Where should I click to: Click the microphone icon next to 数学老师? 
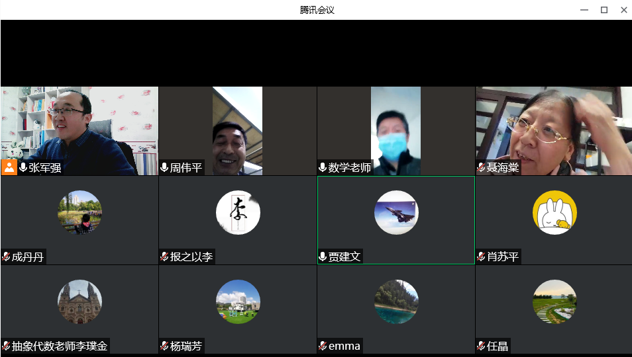coord(323,168)
